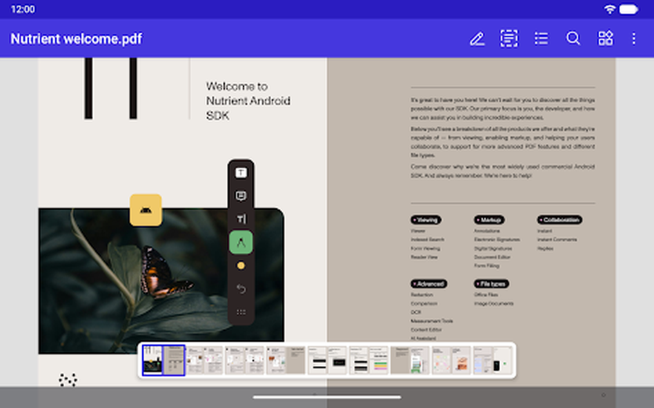
Task: Open the document outline list icon
Action: pos(541,39)
